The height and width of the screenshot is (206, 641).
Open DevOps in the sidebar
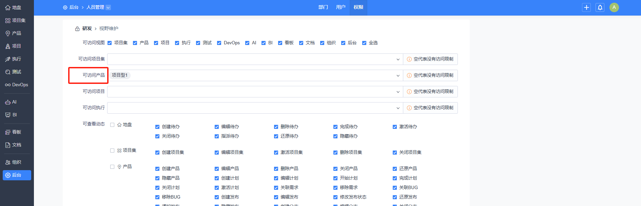pyautogui.click(x=17, y=85)
